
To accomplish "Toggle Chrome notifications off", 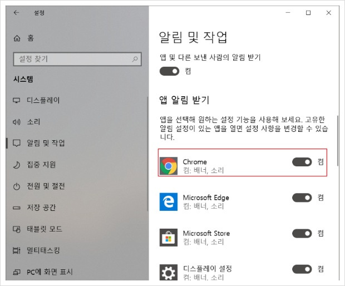I will pyautogui.click(x=302, y=162).
